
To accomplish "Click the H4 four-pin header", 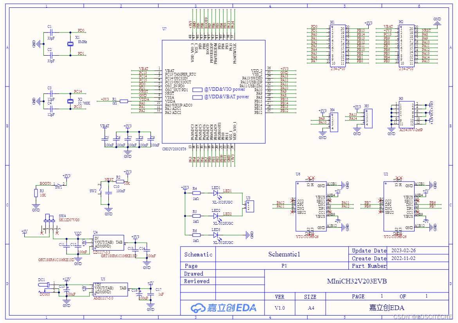I will 334,122.
